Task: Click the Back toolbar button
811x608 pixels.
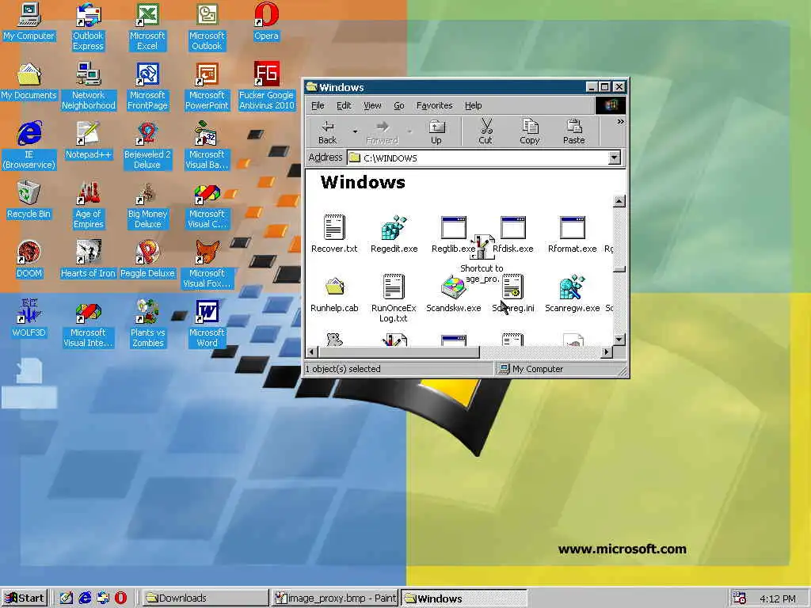Action: pyautogui.click(x=327, y=132)
